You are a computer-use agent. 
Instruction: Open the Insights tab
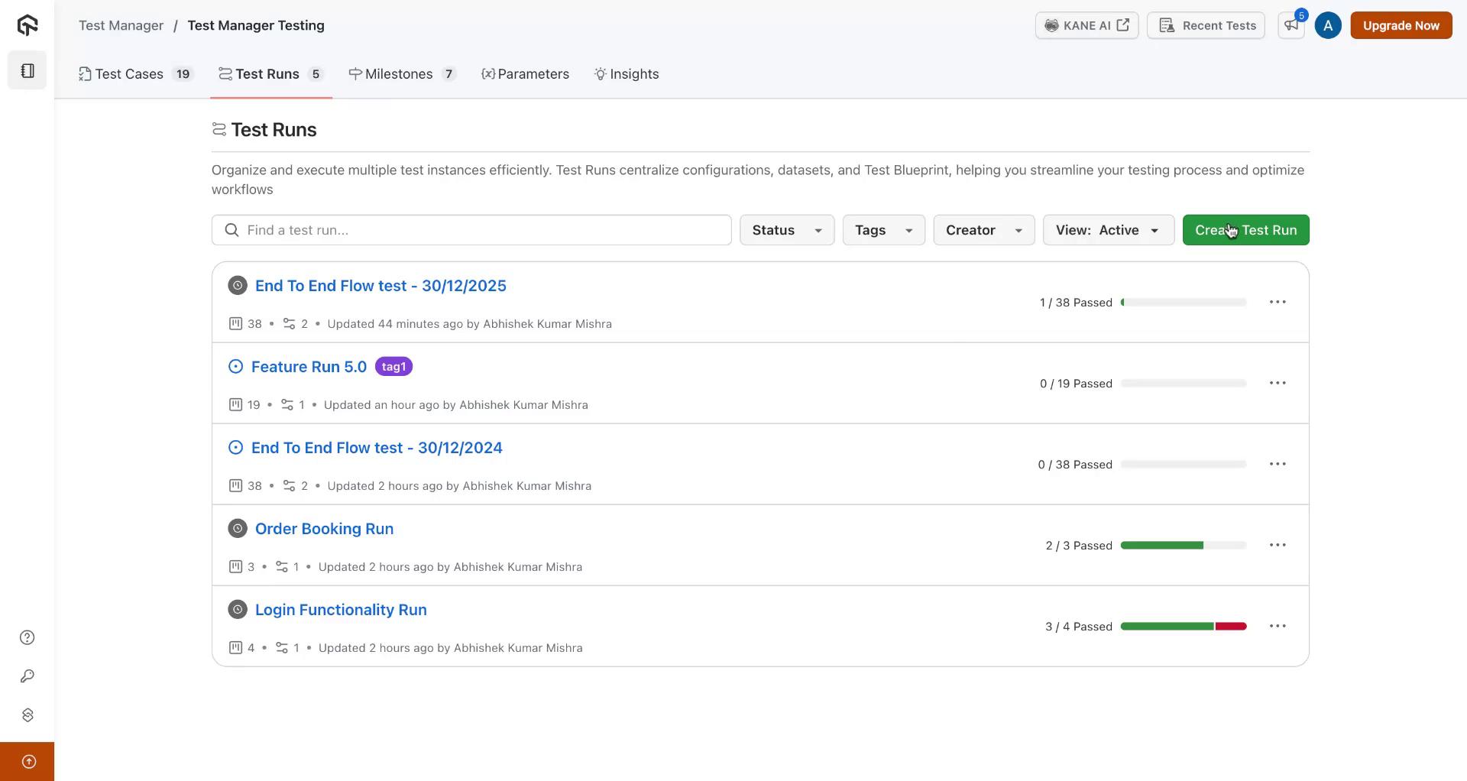tap(627, 74)
